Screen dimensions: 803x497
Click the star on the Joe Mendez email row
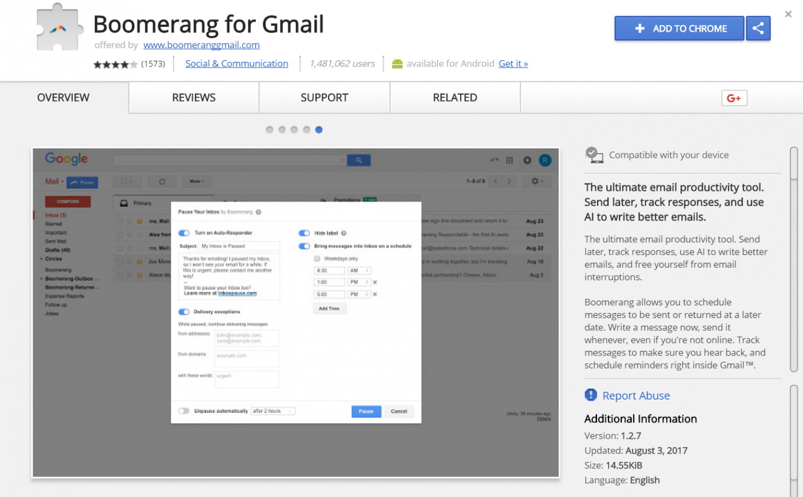pos(130,261)
